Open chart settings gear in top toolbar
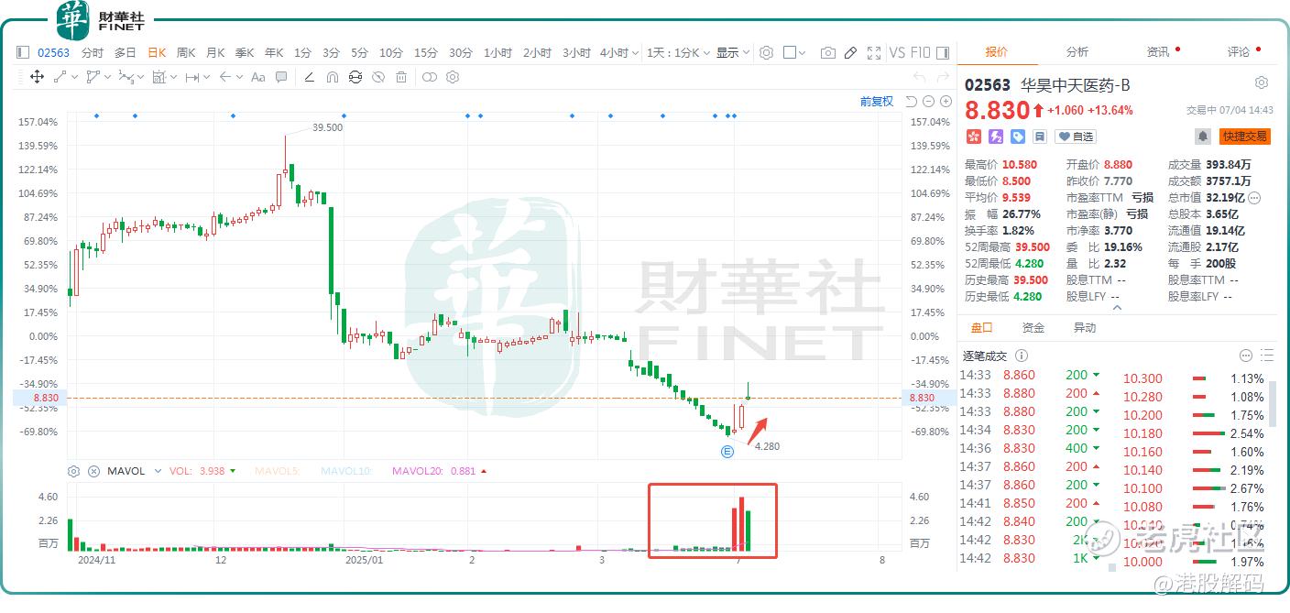The height and width of the screenshot is (613, 1290). click(766, 52)
